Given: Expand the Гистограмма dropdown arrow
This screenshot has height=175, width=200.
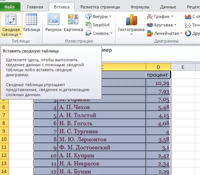Looking at the screenshot, I should (131, 34).
